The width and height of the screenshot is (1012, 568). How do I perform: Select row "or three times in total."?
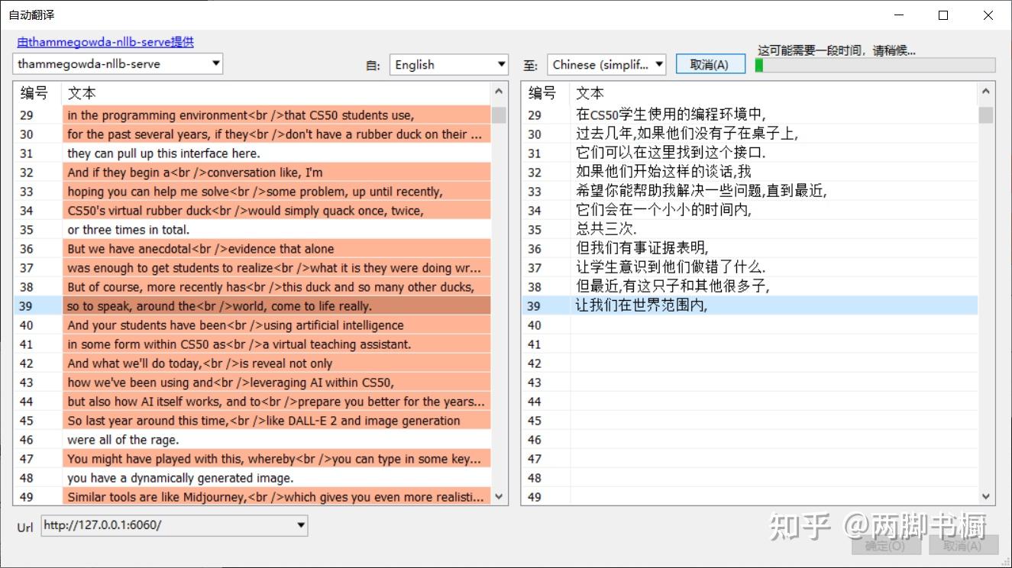253,230
